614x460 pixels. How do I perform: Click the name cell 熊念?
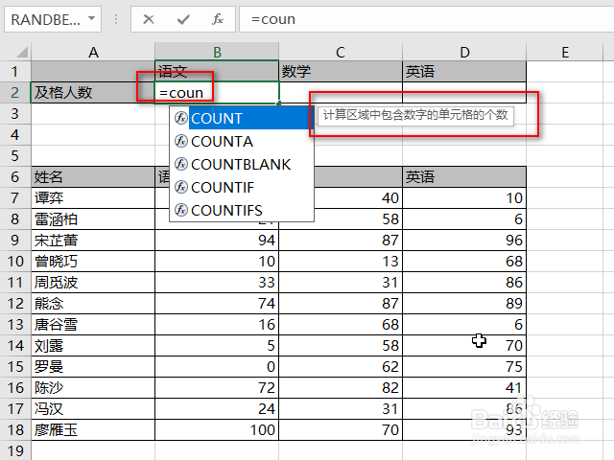point(93,304)
